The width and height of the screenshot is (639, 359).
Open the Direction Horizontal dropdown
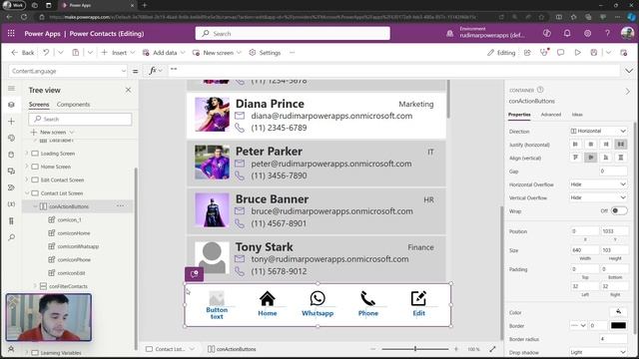[x=598, y=131]
